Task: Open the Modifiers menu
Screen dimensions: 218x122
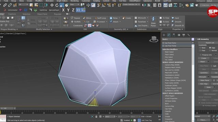Action: point(39,1)
